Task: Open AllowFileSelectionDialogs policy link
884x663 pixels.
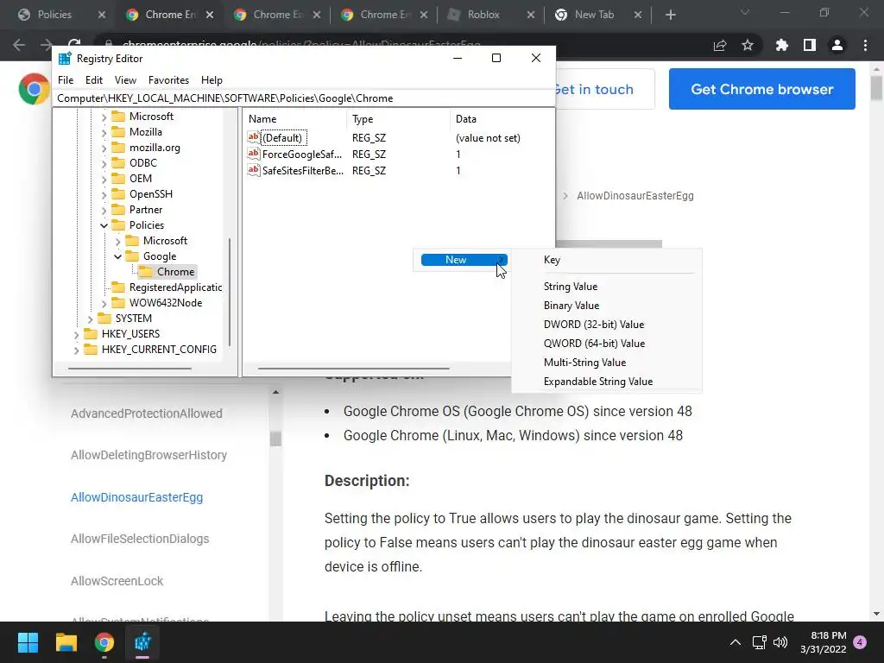Action: 140,539
